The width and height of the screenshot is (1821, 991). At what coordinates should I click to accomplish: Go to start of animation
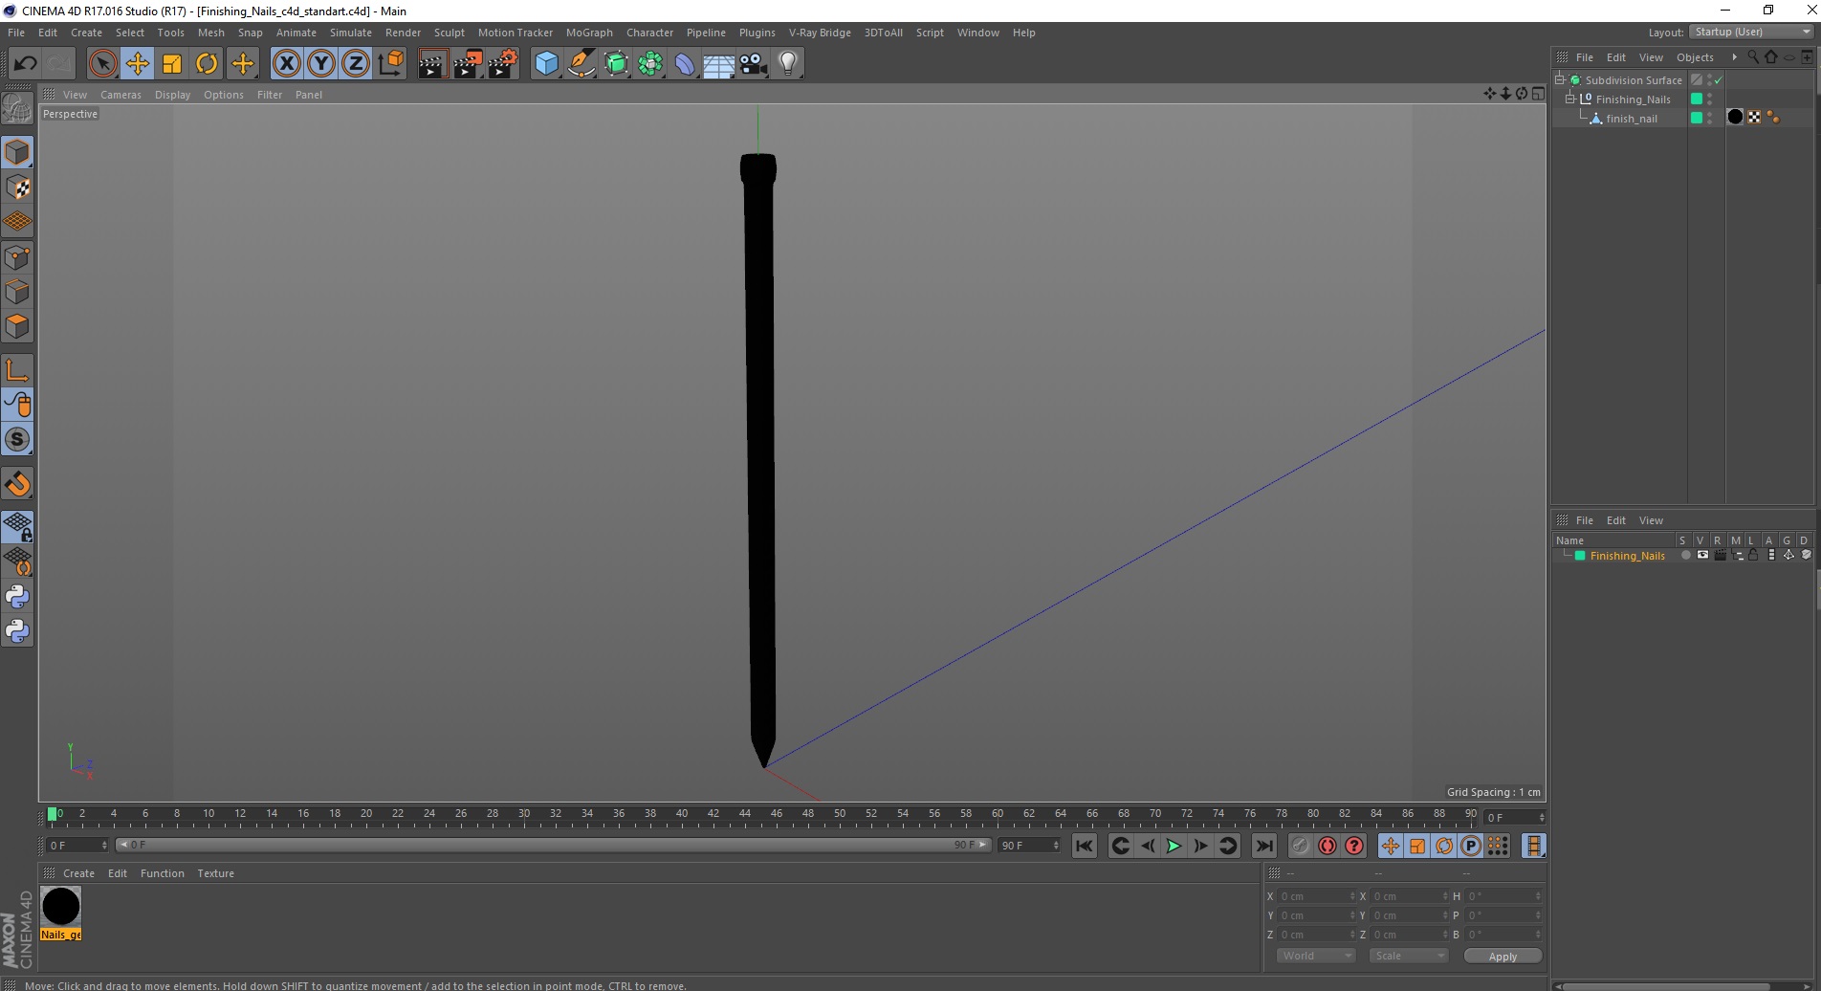pyautogui.click(x=1084, y=846)
